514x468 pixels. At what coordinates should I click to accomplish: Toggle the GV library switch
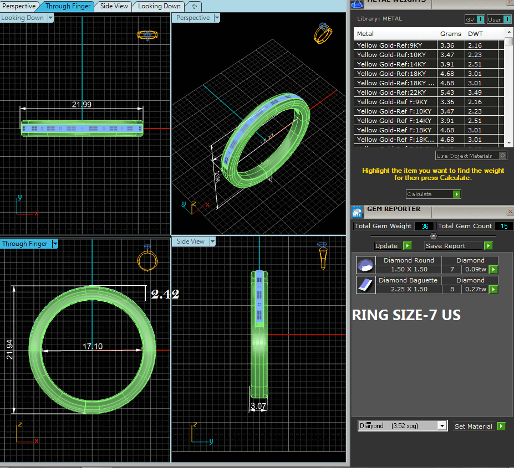point(480,19)
